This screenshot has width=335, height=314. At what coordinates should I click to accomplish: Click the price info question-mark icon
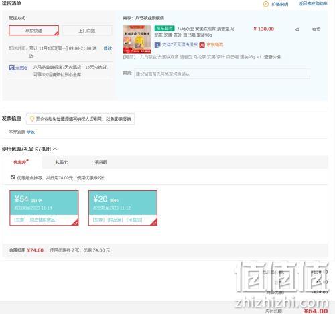pyautogui.click(x=265, y=4)
